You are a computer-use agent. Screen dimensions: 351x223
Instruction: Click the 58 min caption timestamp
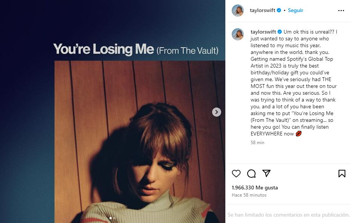(x=257, y=143)
